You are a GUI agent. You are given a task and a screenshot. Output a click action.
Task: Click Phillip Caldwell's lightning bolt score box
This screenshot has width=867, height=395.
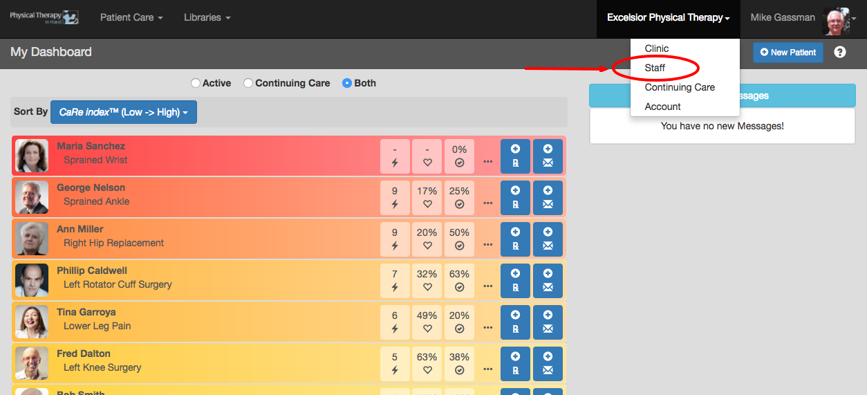click(x=395, y=280)
